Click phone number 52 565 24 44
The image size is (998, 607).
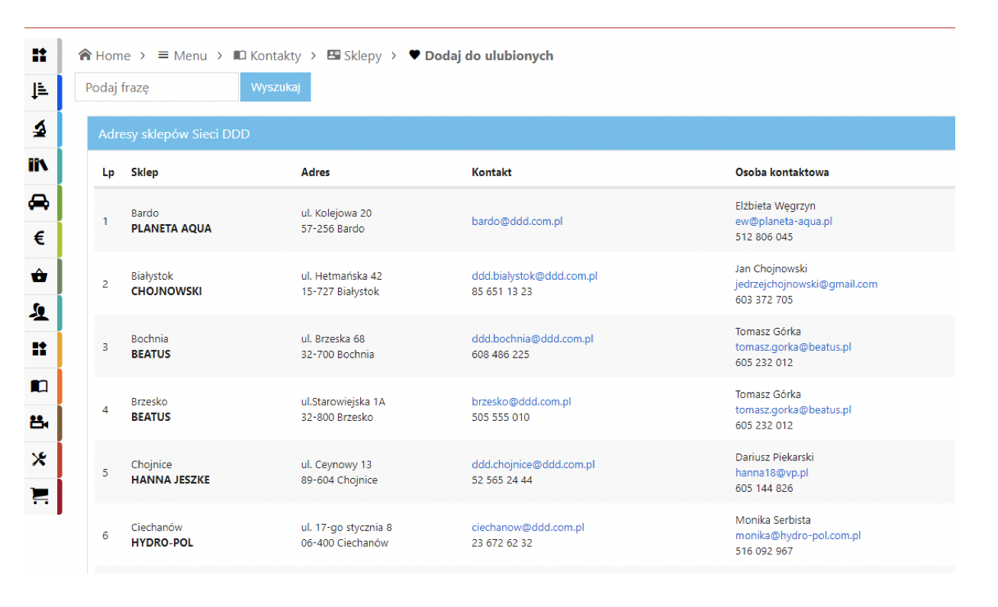pos(502,480)
